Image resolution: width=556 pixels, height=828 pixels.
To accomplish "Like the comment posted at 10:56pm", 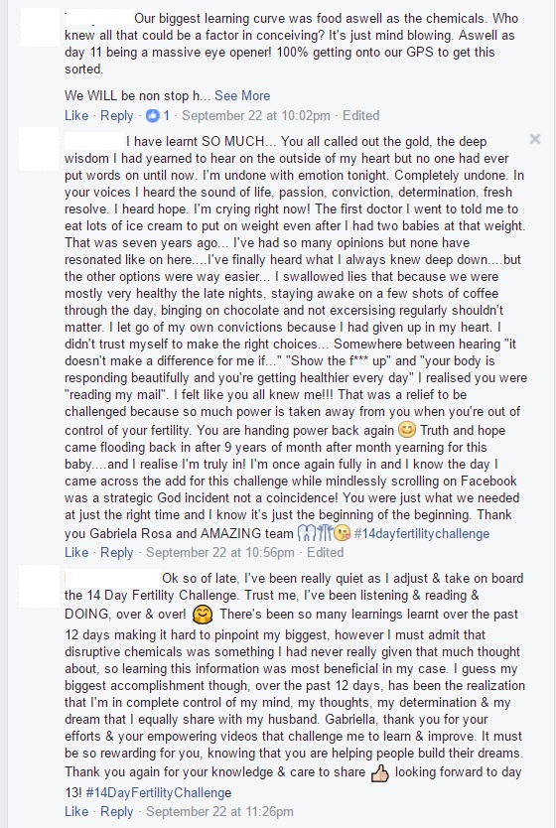I will click(76, 552).
